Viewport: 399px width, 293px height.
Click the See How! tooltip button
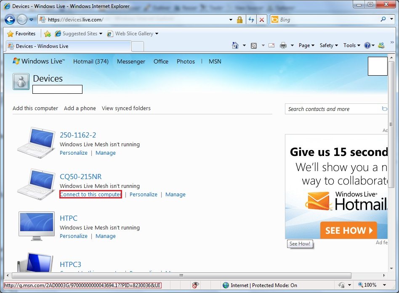300,244
